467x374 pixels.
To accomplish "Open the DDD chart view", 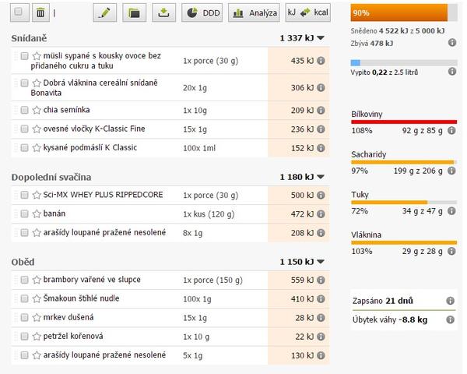I will [x=202, y=12].
